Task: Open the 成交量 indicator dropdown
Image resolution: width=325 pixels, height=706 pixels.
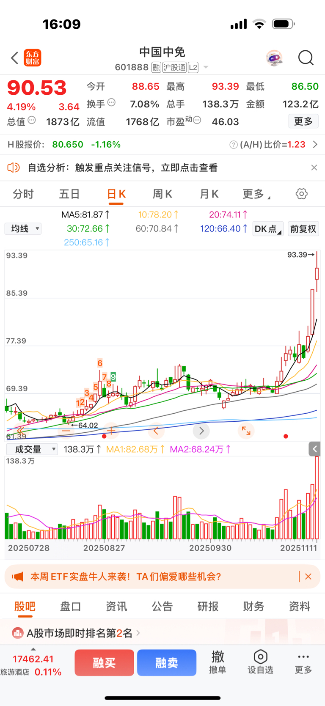Action: (32, 449)
